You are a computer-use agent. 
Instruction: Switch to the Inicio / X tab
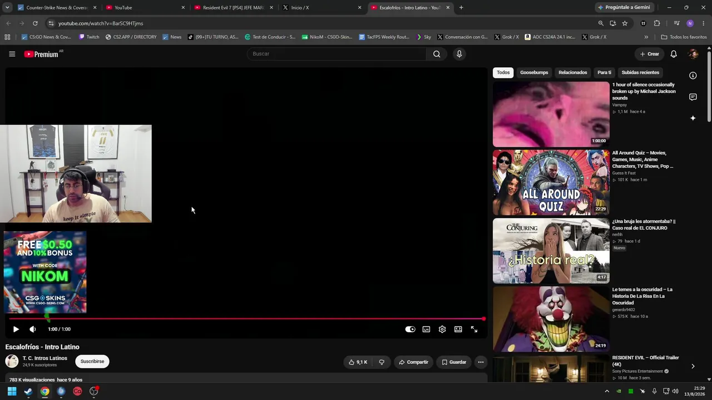(322, 8)
